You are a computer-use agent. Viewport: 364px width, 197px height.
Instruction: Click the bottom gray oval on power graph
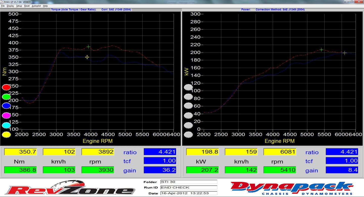pos(188,135)
